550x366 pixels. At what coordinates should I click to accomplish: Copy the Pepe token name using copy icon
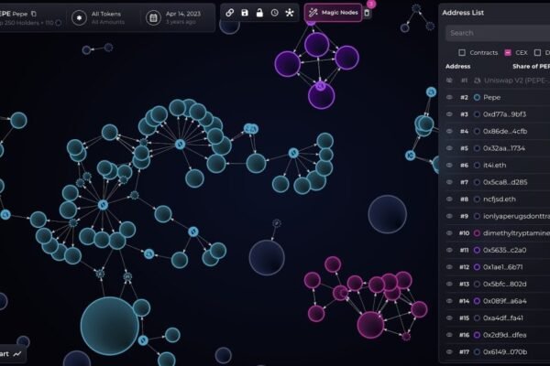coord(34,14)
